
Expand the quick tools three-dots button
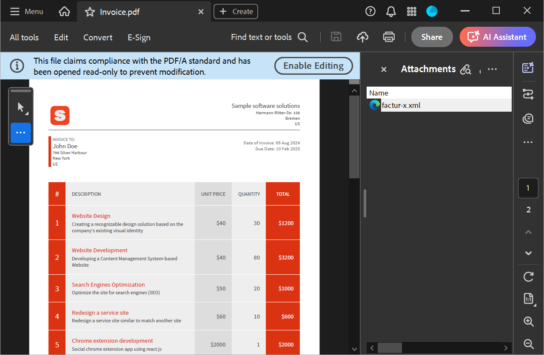(21, 132)
